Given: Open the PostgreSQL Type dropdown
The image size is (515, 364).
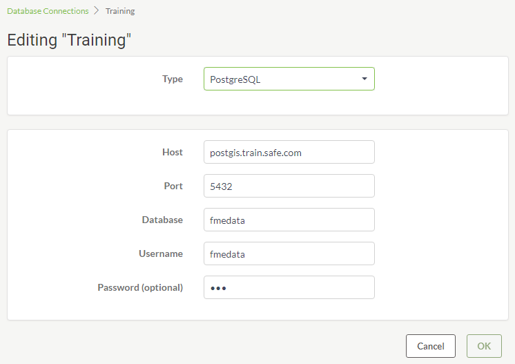Looking at the screenshot, I should 289,79.
